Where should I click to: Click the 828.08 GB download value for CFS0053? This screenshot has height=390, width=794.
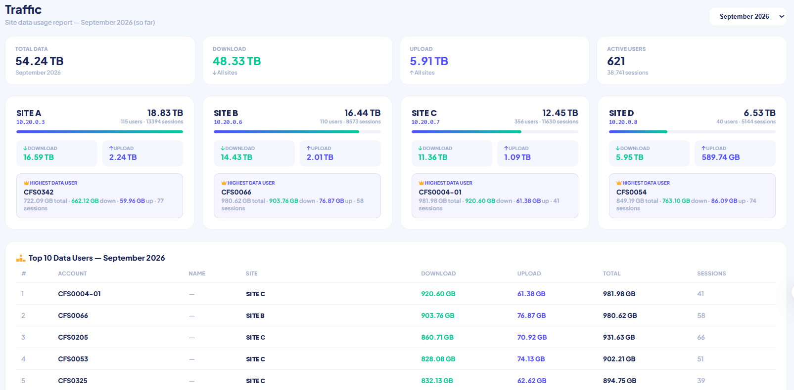(438, 359)
